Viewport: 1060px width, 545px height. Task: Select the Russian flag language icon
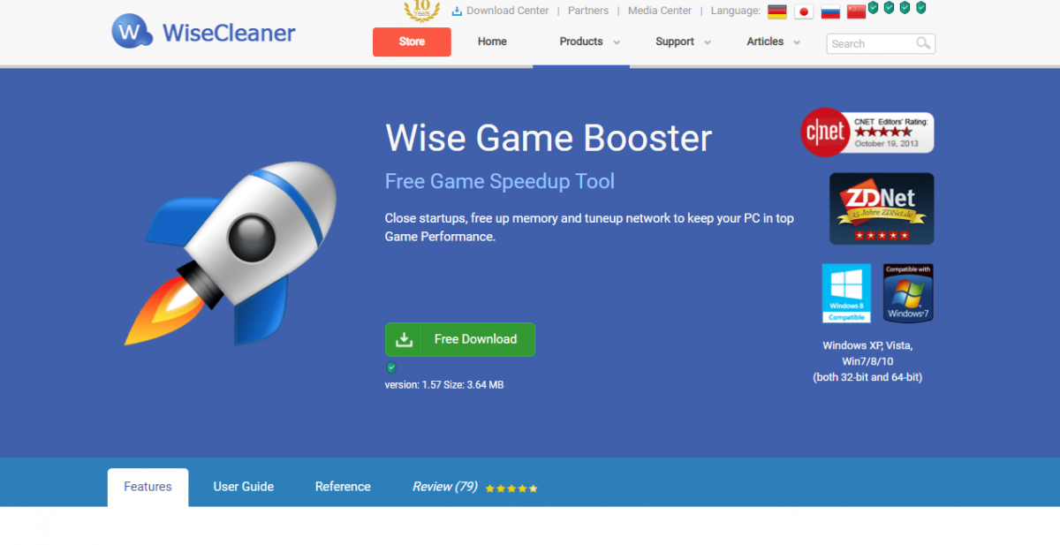[830, 11]
